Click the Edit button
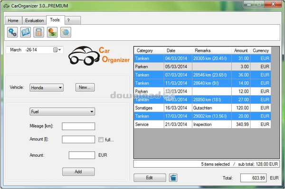The height and width of the screenshot is (189, 285). click(150, 178)
